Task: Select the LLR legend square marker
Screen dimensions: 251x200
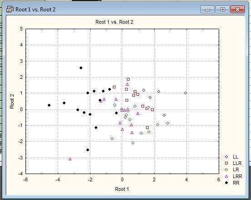Action: click(226, 163)
